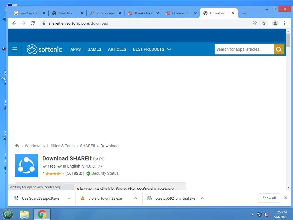Click the scrollbar down arrow
The height and width of the screenshot is (220, 293).
pos(288,187)
